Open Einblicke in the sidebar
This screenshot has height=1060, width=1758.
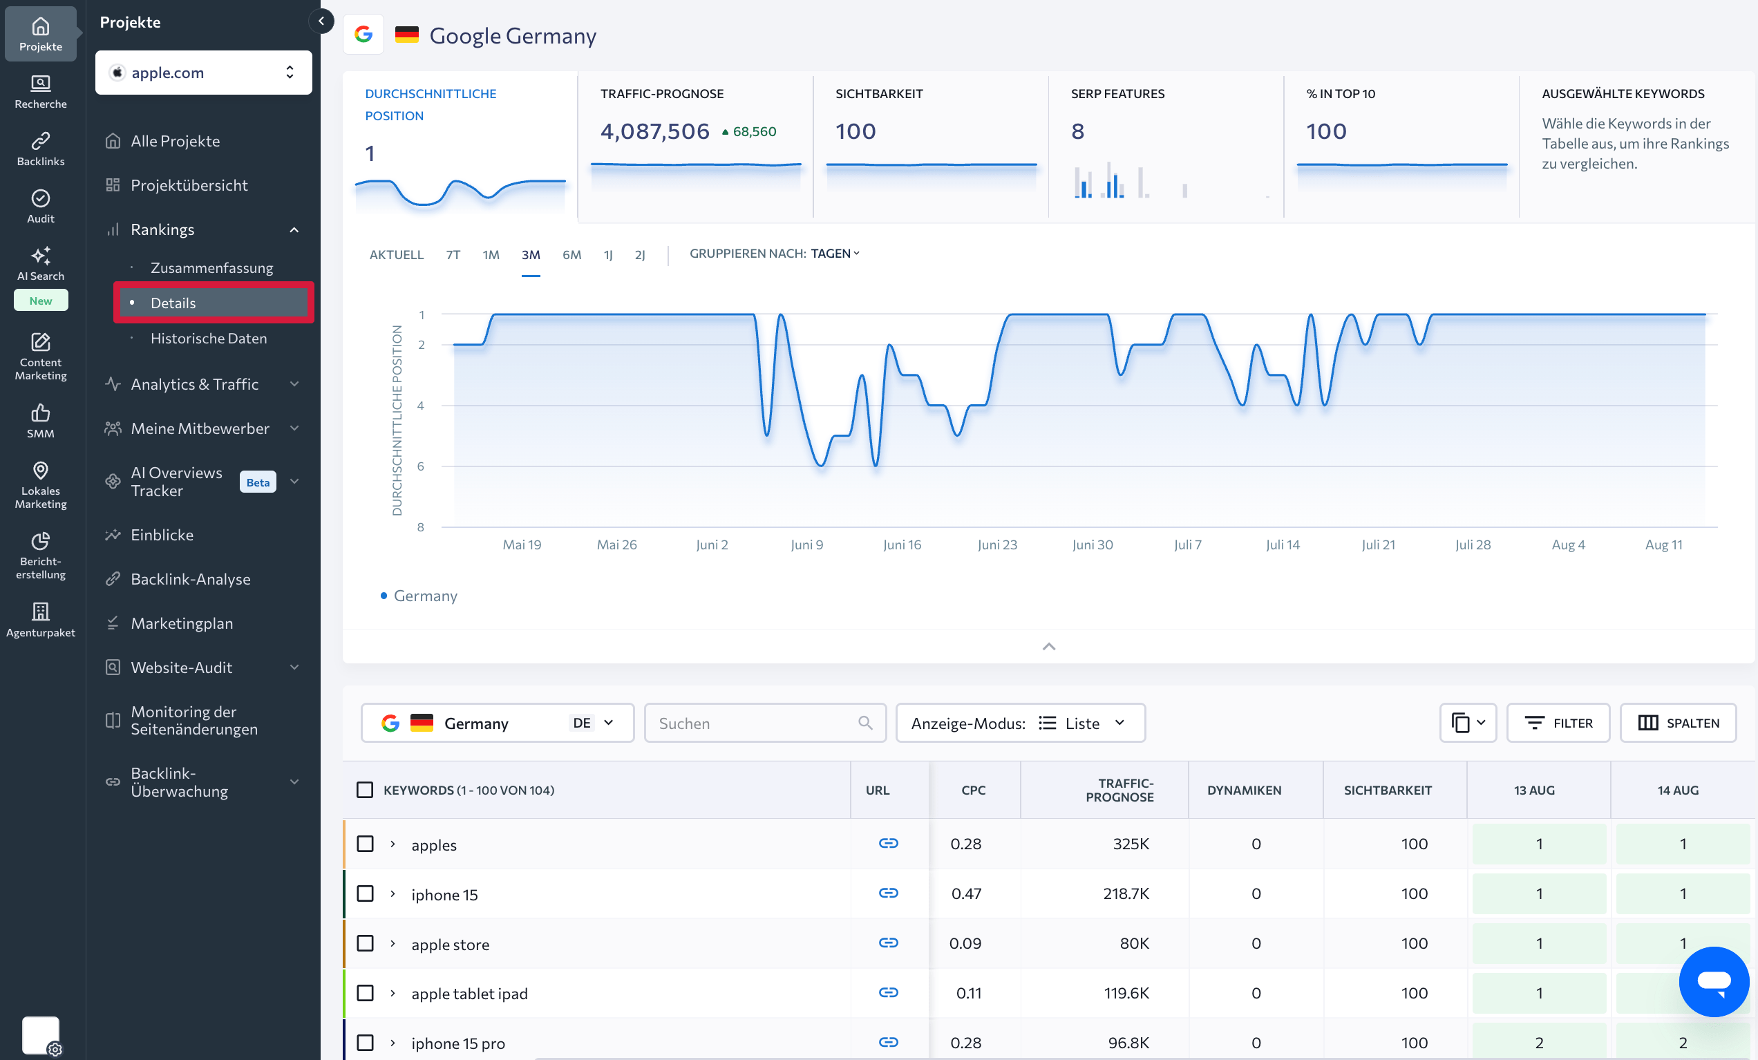point(162,534)
